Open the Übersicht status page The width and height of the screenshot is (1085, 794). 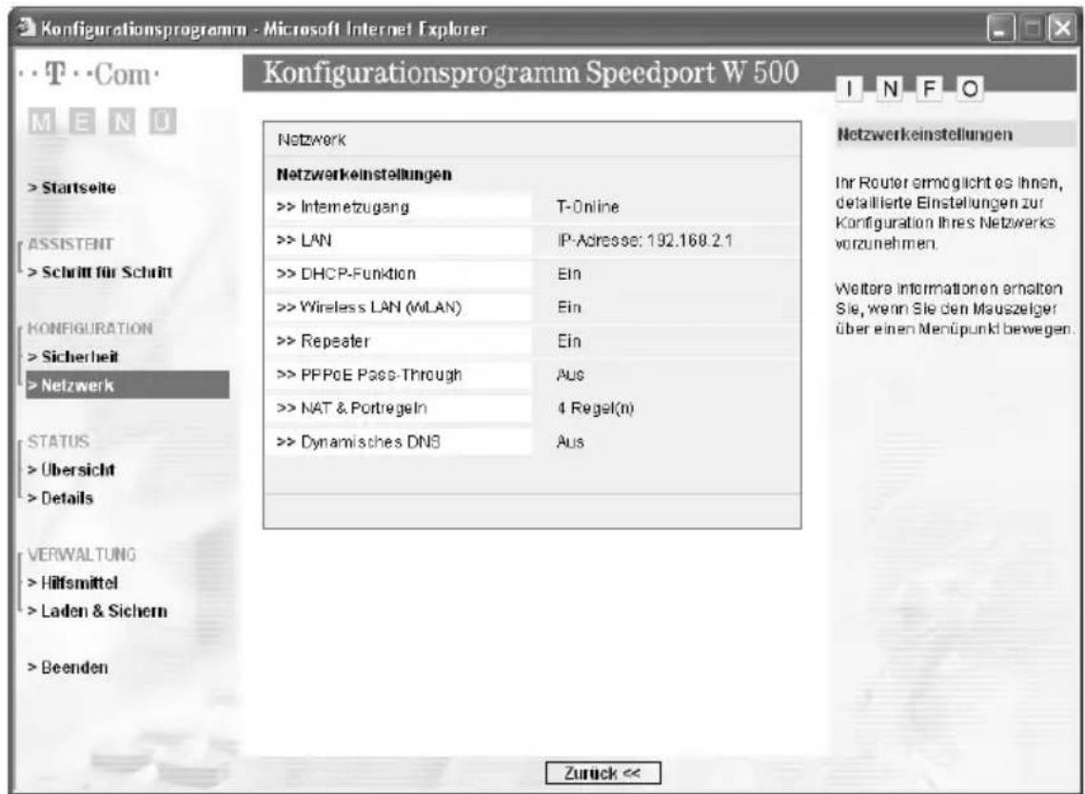[71, 469]
